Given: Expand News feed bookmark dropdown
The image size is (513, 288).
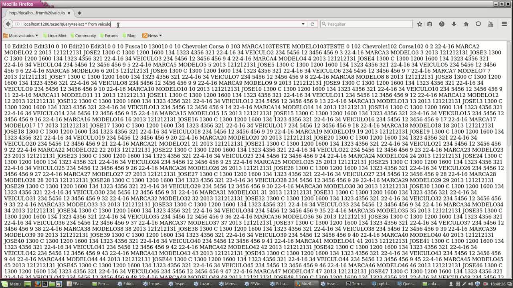Looking at the screenshot, I should click(x=152, y=36).
